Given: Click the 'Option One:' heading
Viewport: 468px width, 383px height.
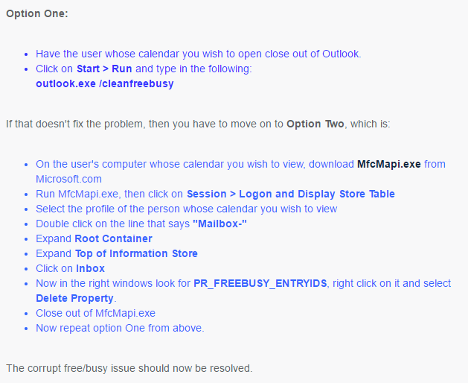Looking at the screenshot, I should (x=37, y=13).
